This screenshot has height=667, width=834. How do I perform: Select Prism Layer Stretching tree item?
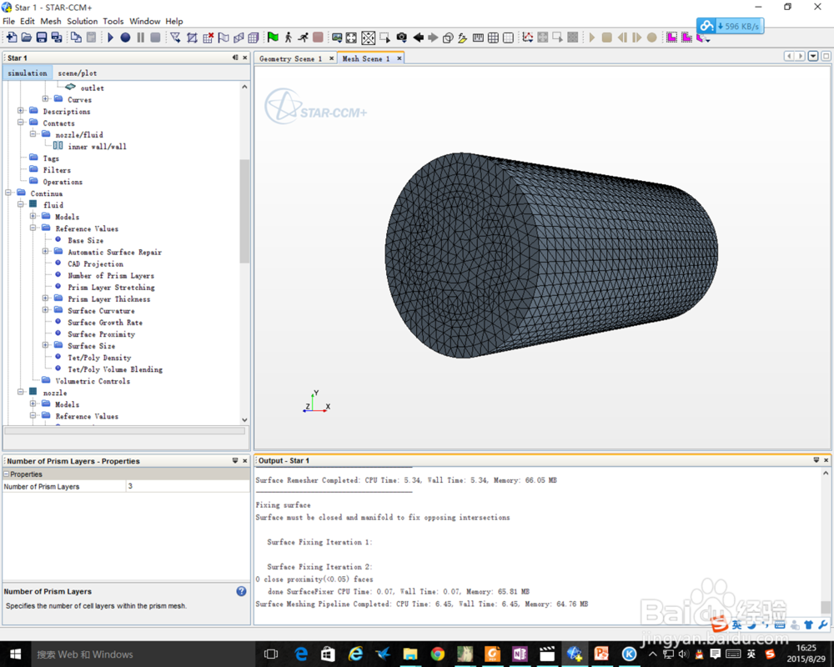pos(111,287)
